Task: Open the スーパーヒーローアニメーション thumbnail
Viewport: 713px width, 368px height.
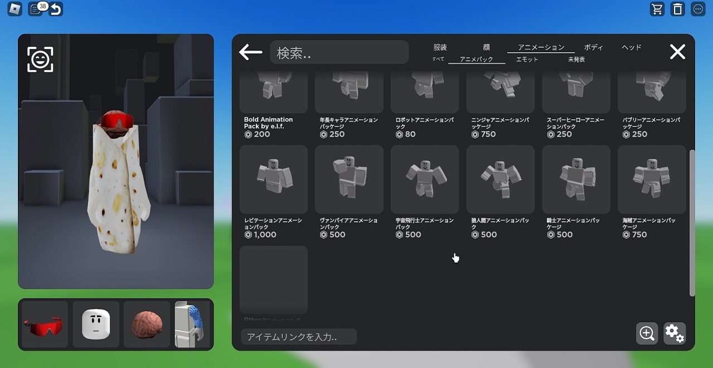Action: pyautogui.click(x=576, y=92)
